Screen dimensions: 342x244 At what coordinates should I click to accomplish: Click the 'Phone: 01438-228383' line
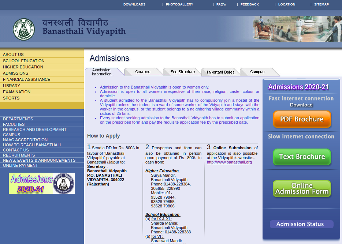coord(171,232)
